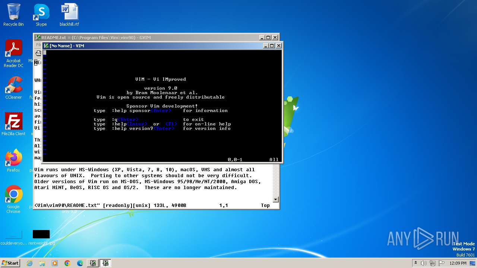Screen dimensions: 477x268
Task: Click the 'VIM - Vi IMproved' heading text
Action: [161, 79]
